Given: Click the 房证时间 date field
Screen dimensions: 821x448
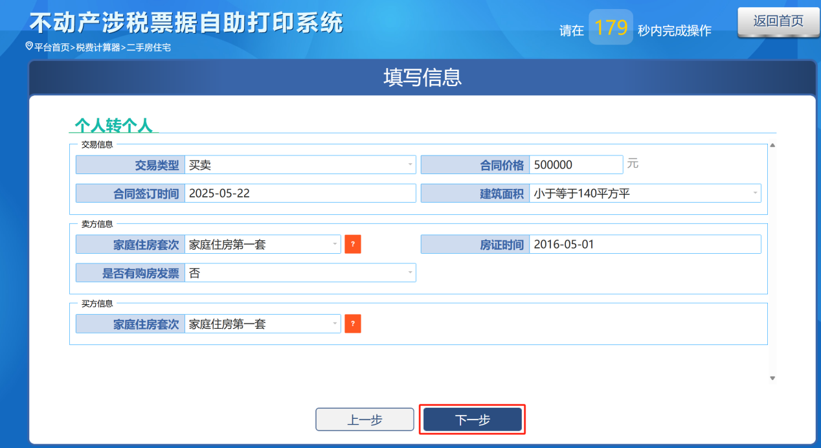Looking at the screenshot, I should pyautogui.click(x=645, y=244).
